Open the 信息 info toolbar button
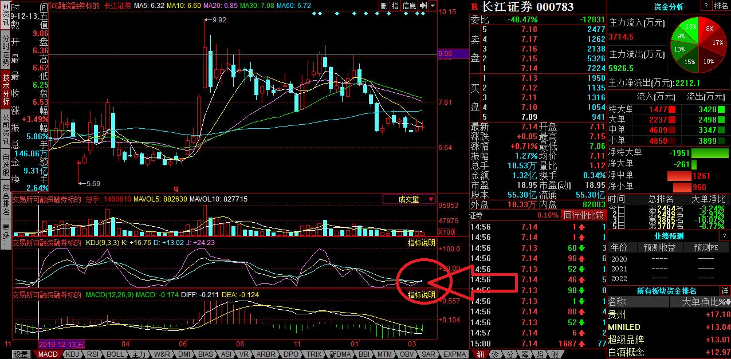This screenshot has width=731, height=359. (409, 5)
